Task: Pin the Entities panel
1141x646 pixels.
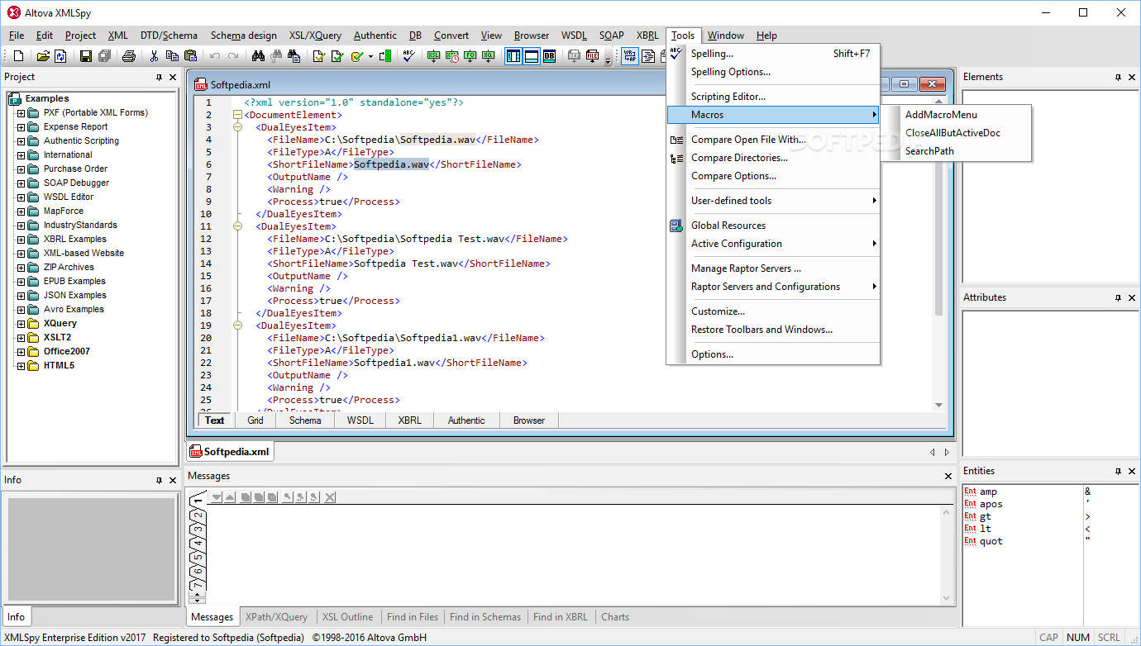Action: coord(1118,471)
